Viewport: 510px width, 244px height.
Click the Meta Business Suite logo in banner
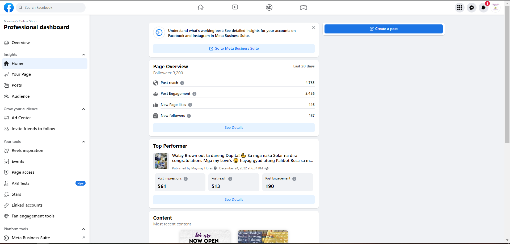click(x=159, y=33)
